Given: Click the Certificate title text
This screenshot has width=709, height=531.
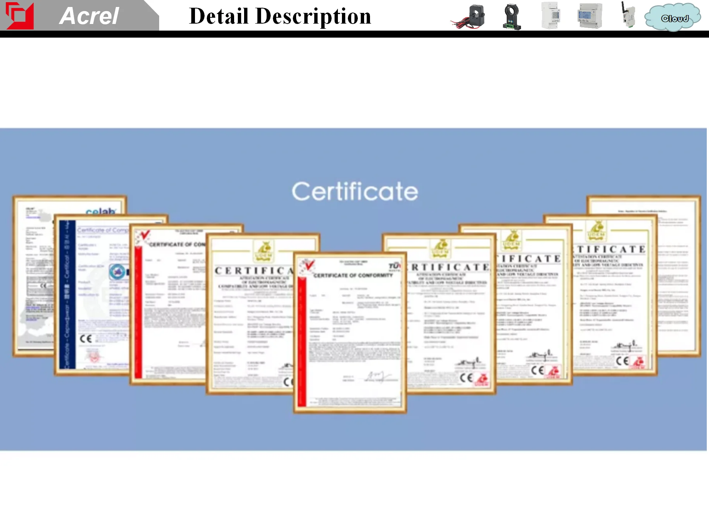Looking at the screenshot, I should pos(354,192).
